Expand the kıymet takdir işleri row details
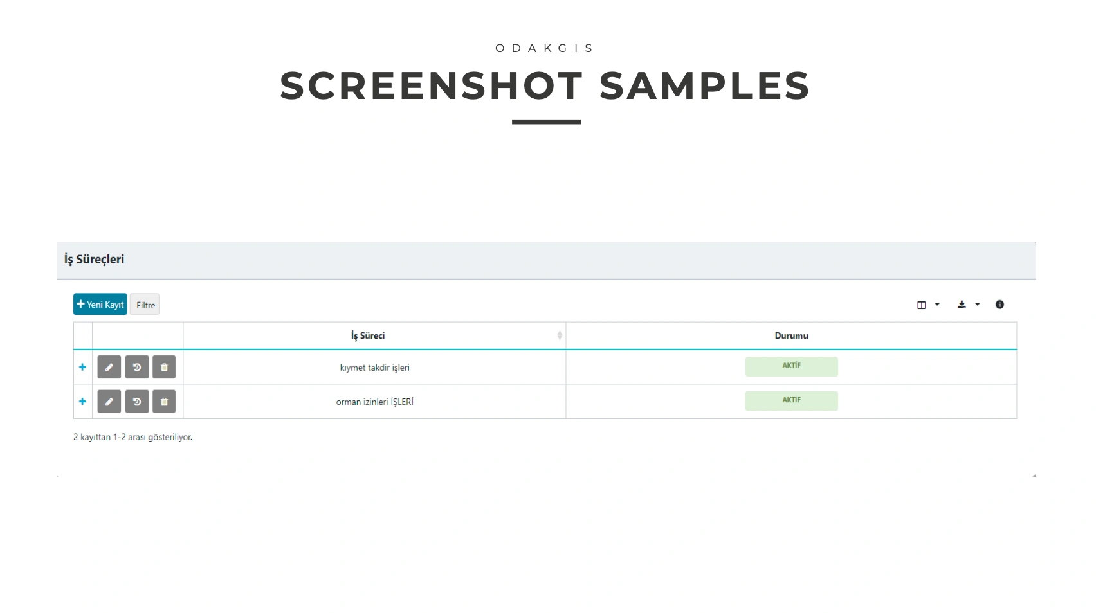1096x613 pixels. (x=82, y=368)
